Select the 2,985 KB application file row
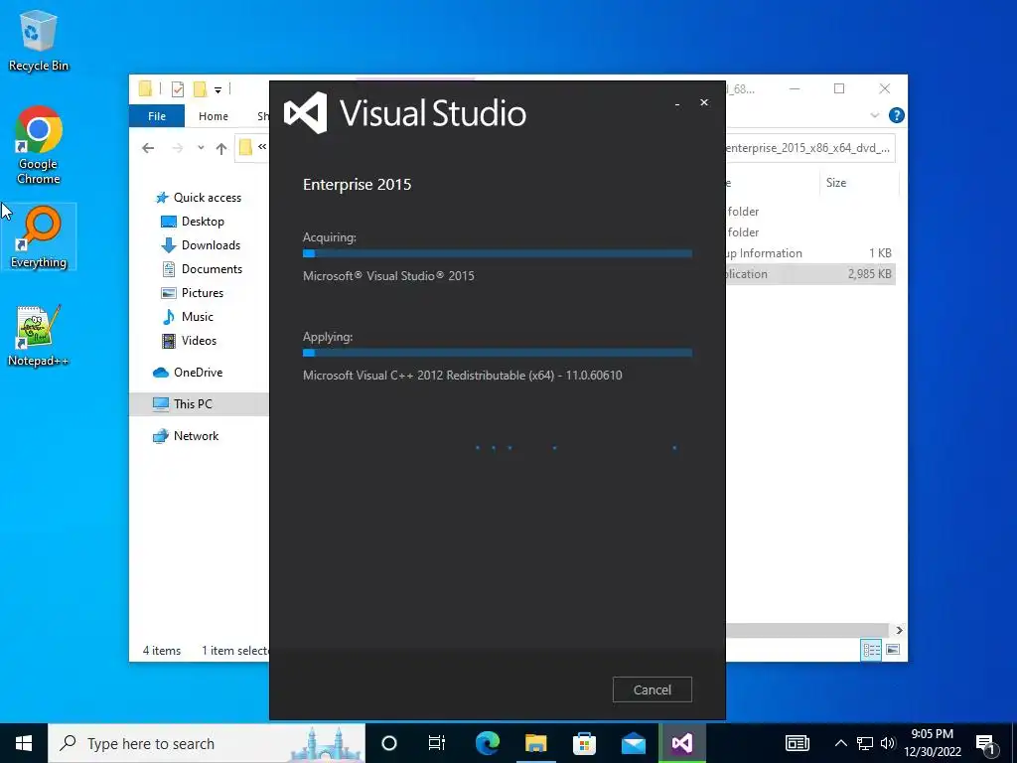The image size is (1017, 763). (x=810, y=274)
